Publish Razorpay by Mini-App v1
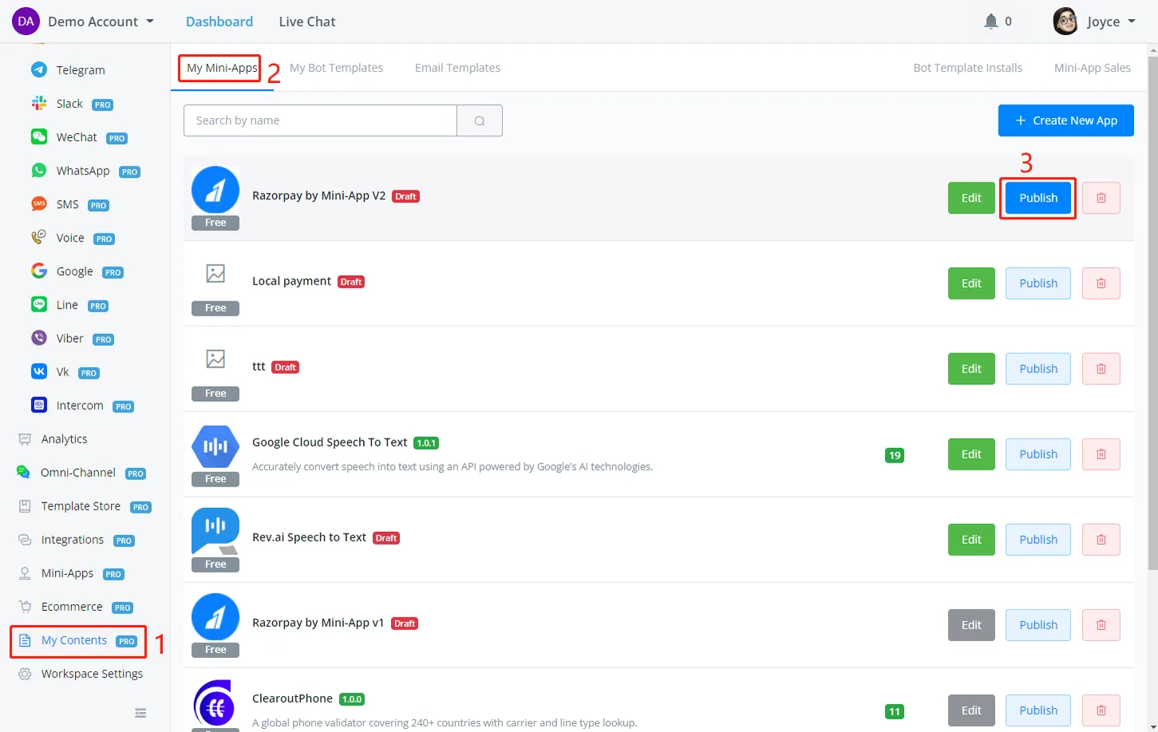 (x=1038, y=625)
